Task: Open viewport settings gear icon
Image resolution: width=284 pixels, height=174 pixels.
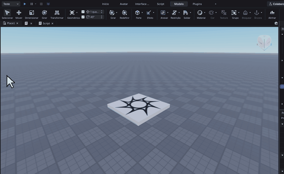Action: click(276, 23)
